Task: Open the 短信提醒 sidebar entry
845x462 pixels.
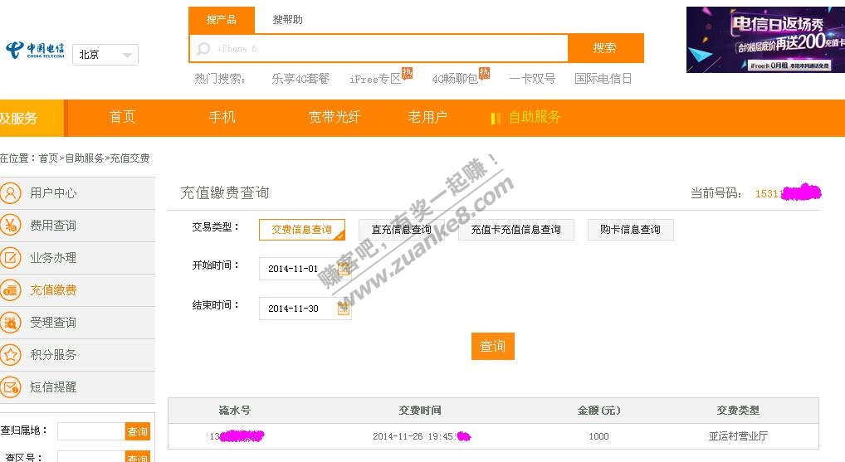Action: click(77, 387)
